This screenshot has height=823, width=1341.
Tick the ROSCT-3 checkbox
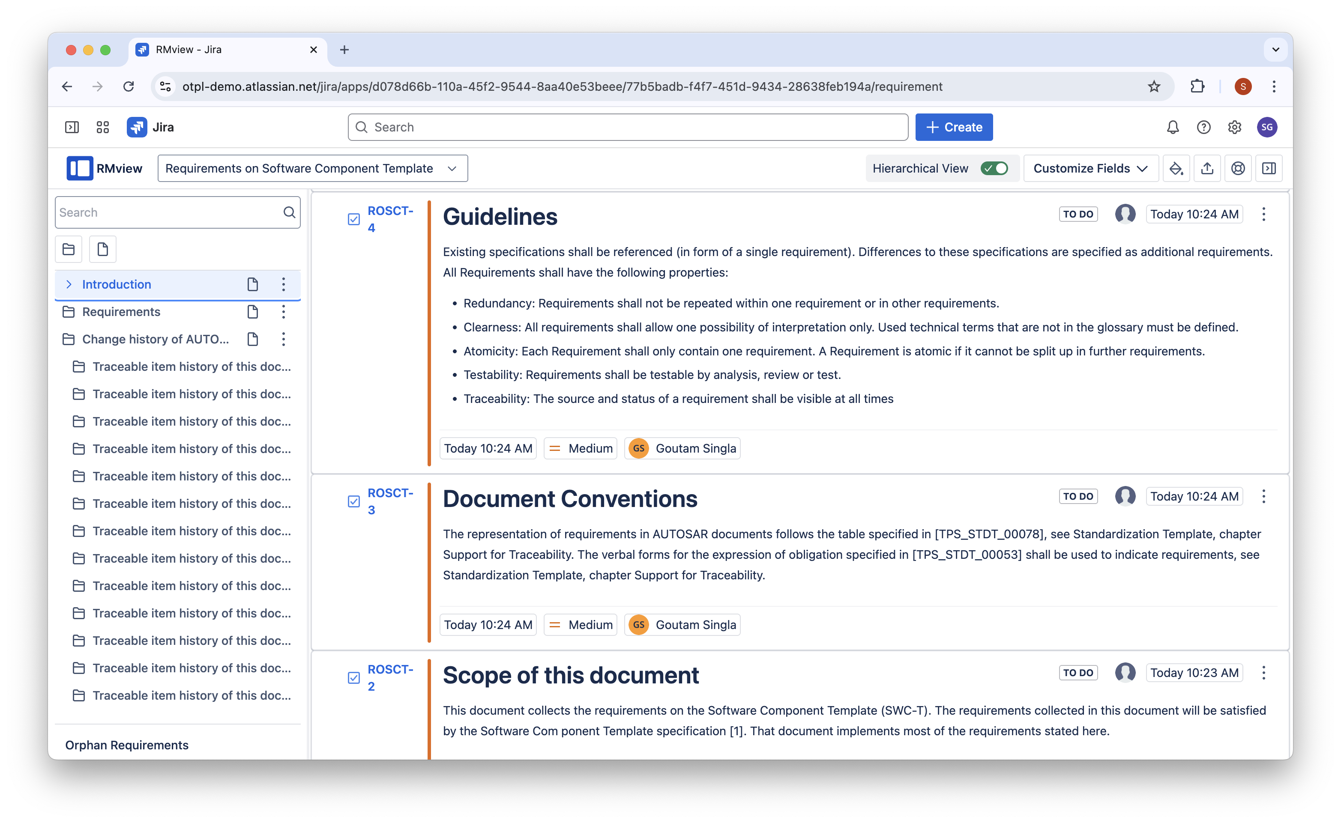coord(354,501)
